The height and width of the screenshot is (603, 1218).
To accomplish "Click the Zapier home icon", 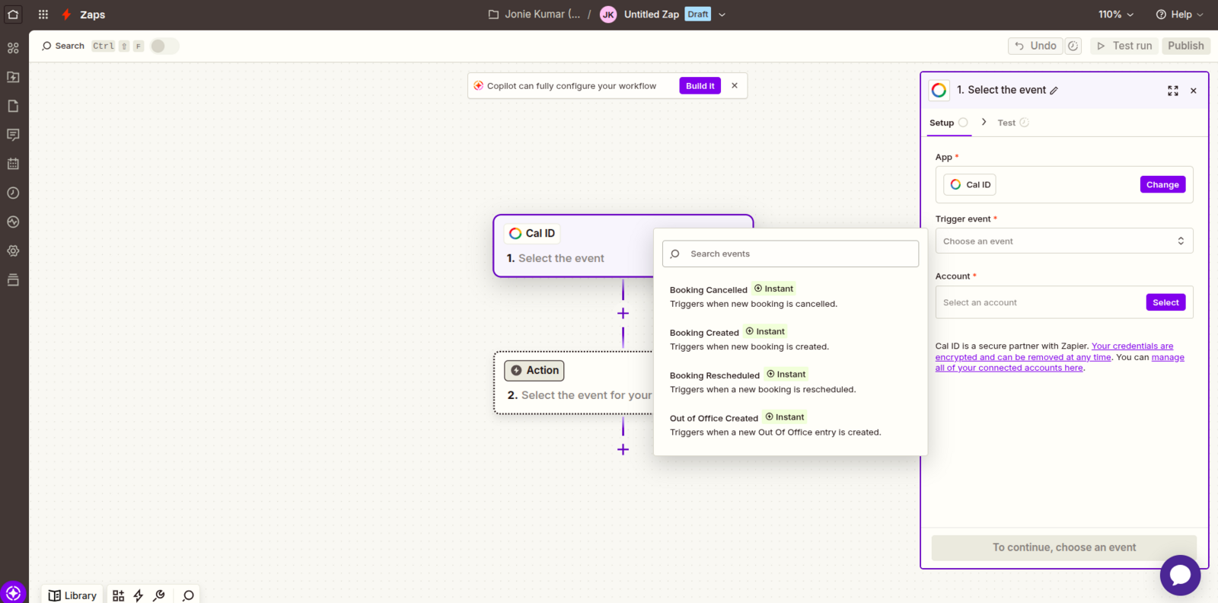I will [13, 14].
